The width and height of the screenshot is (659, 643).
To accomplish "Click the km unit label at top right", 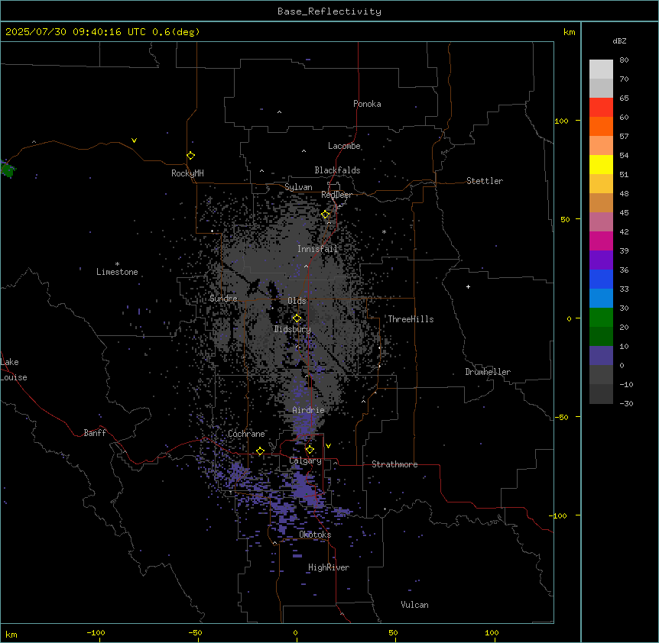I will [x=569, y=32].
